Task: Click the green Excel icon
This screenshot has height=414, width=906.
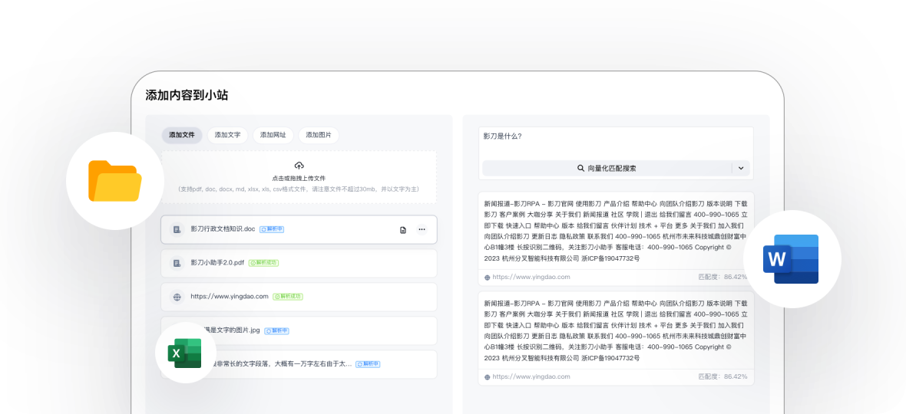Action: (x=184, y=353)
